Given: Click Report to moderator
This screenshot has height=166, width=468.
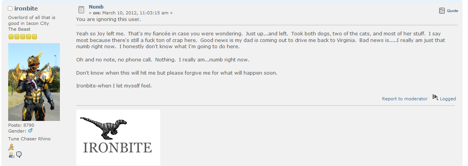Looking at the screenshot, I should [x=405, y=99].
